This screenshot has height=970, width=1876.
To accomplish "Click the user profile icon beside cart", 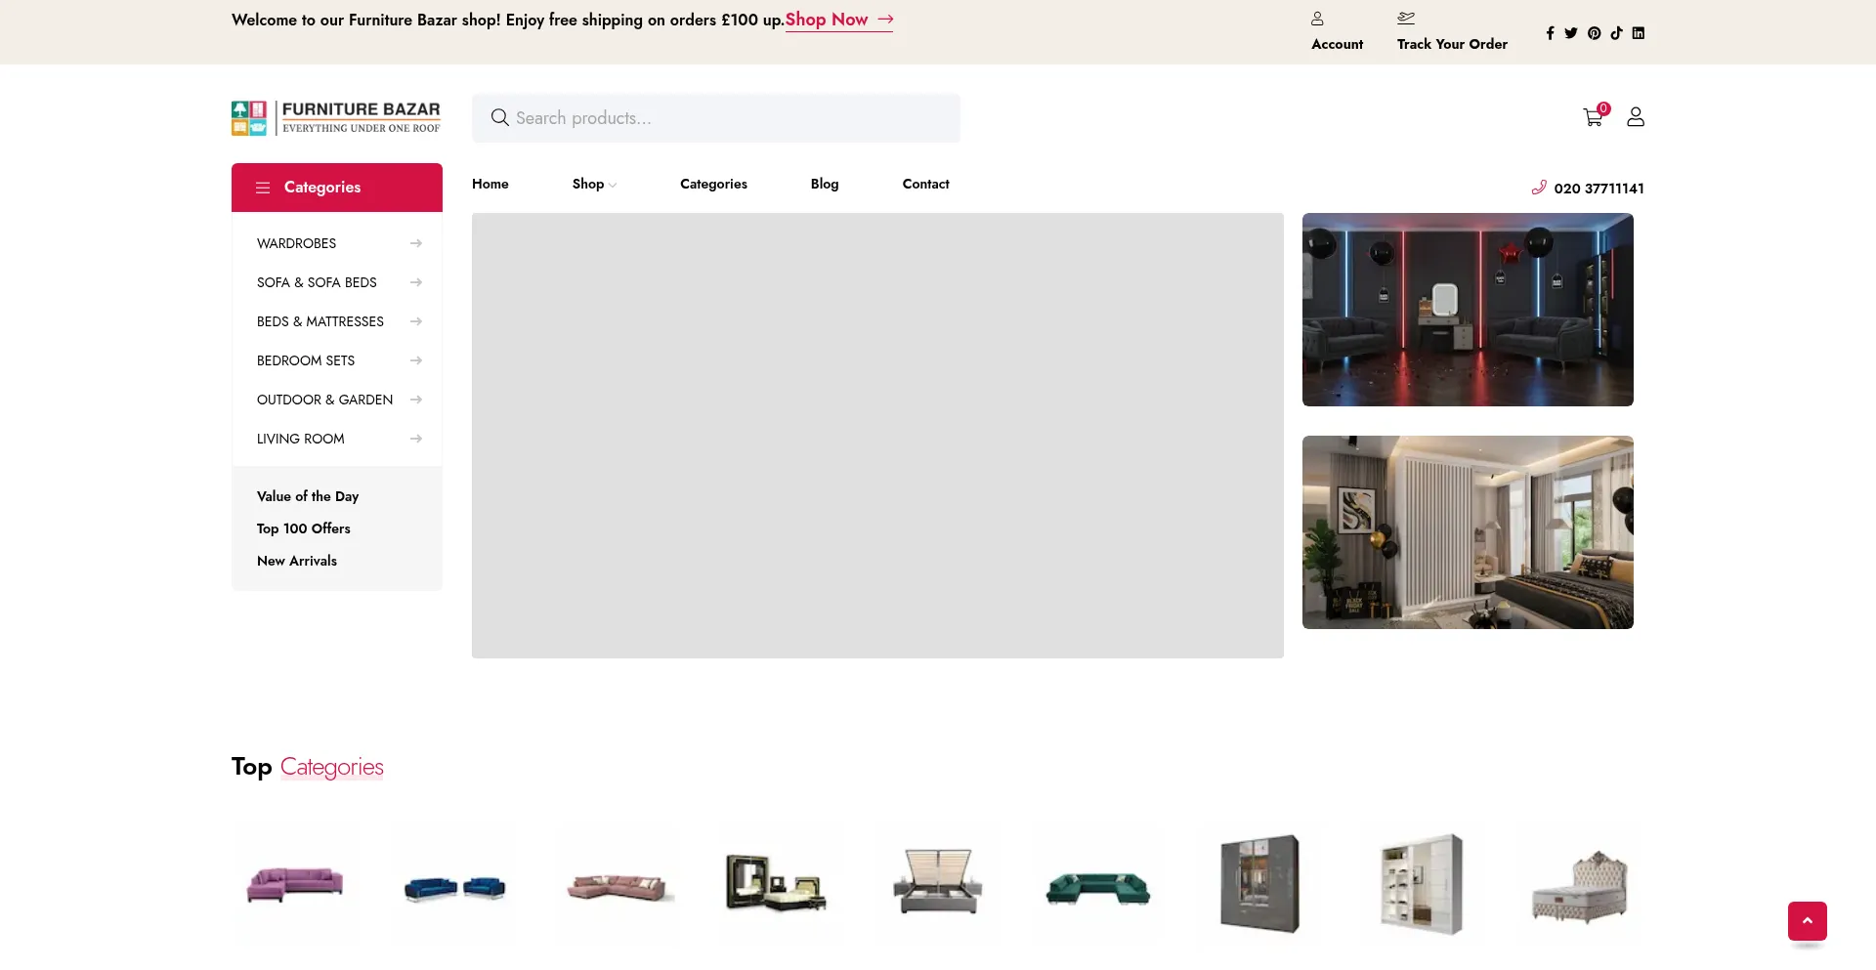I will [x=1636, y=117].
